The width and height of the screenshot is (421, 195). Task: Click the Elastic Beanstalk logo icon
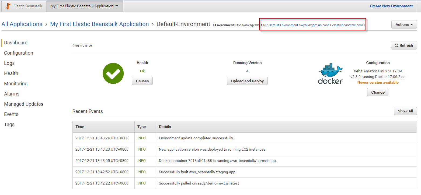tap(8, 6)
